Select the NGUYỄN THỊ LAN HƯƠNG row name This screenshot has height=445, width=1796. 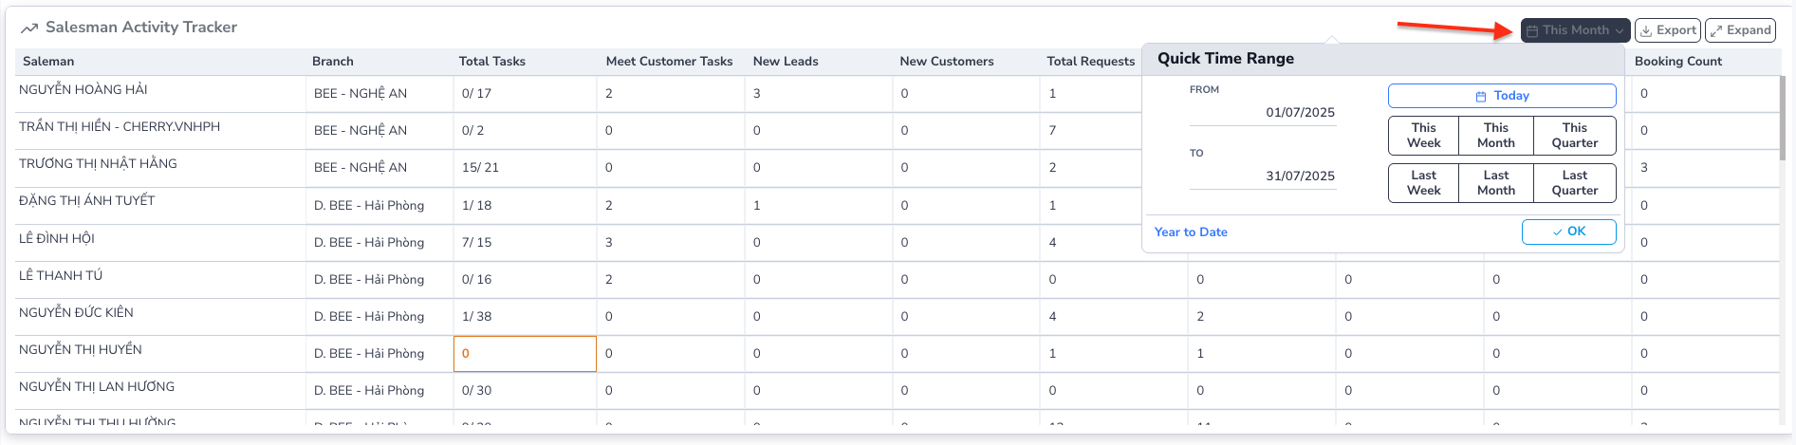(x=97, y=386)
